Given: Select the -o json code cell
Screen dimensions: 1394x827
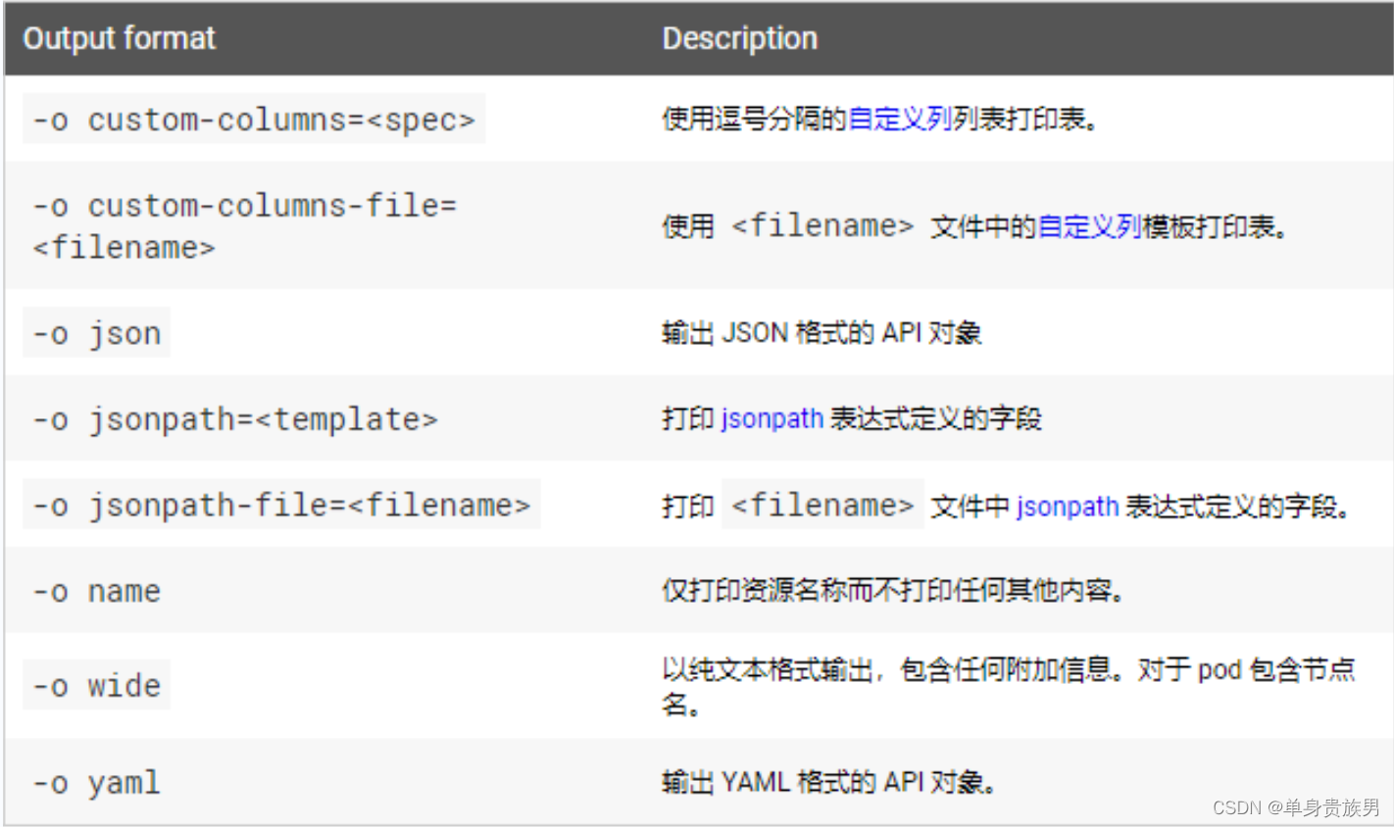Looking at the screenshot, I should tap(96, 333).
